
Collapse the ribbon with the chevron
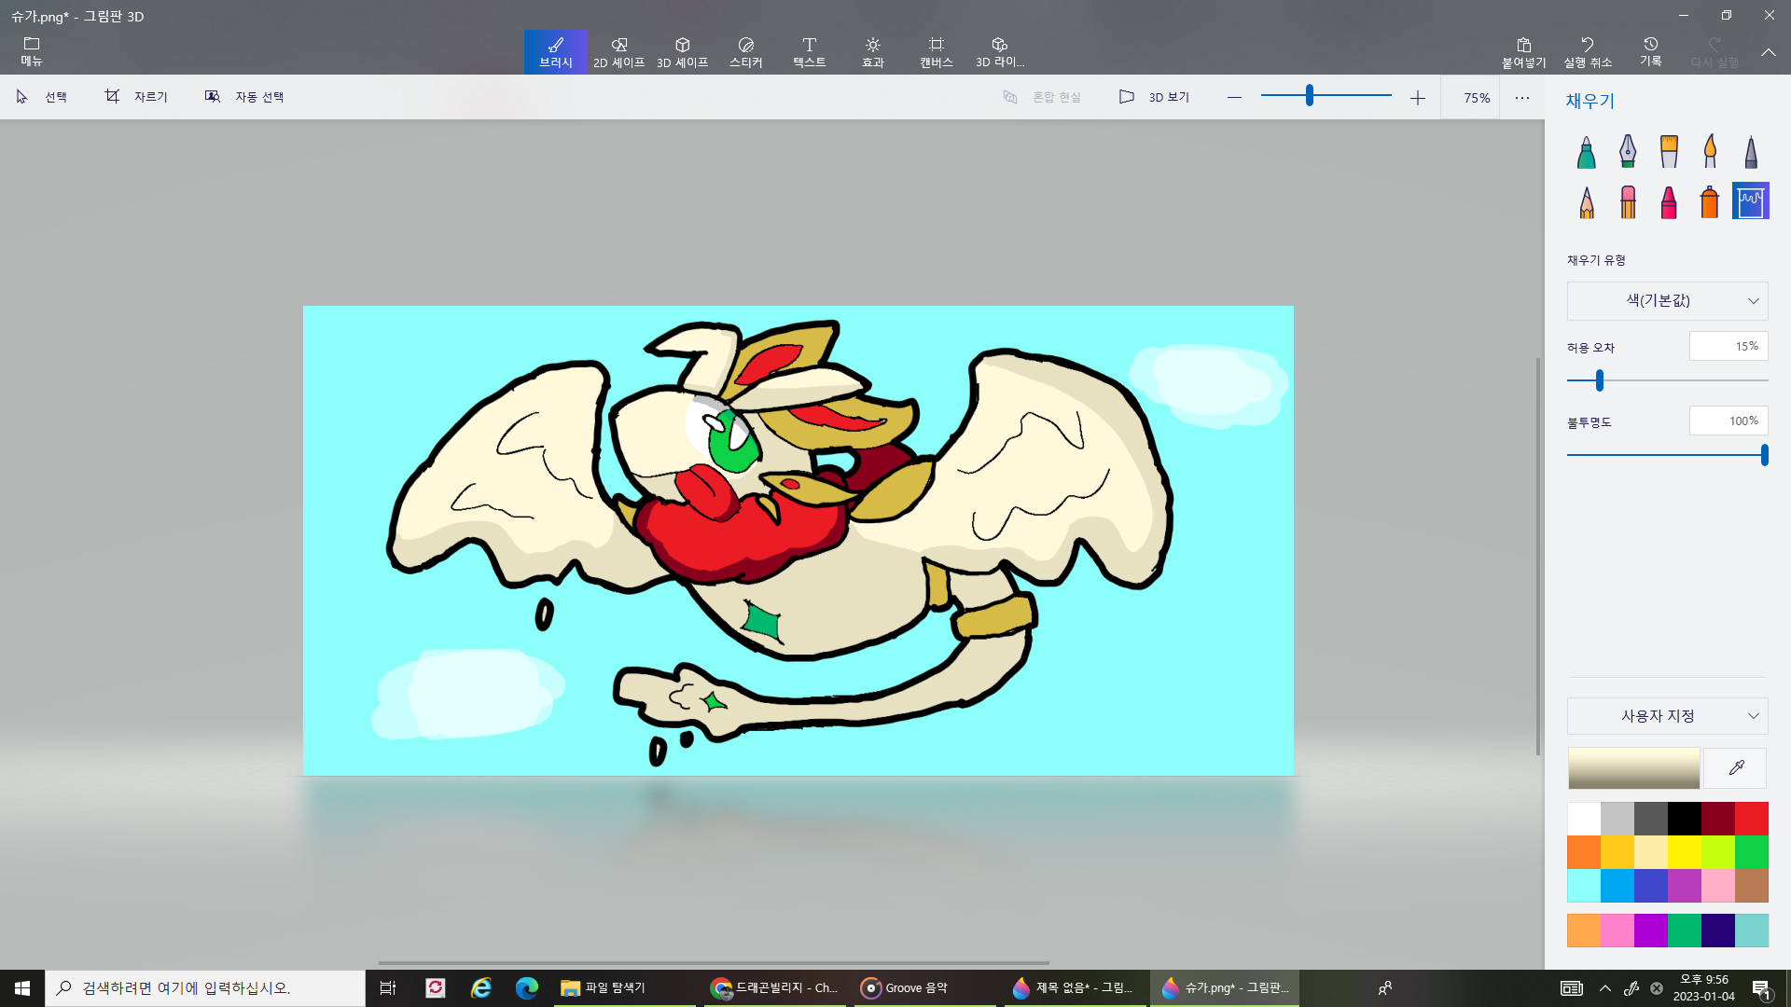pyautogui.click(x=1768, y=52)
